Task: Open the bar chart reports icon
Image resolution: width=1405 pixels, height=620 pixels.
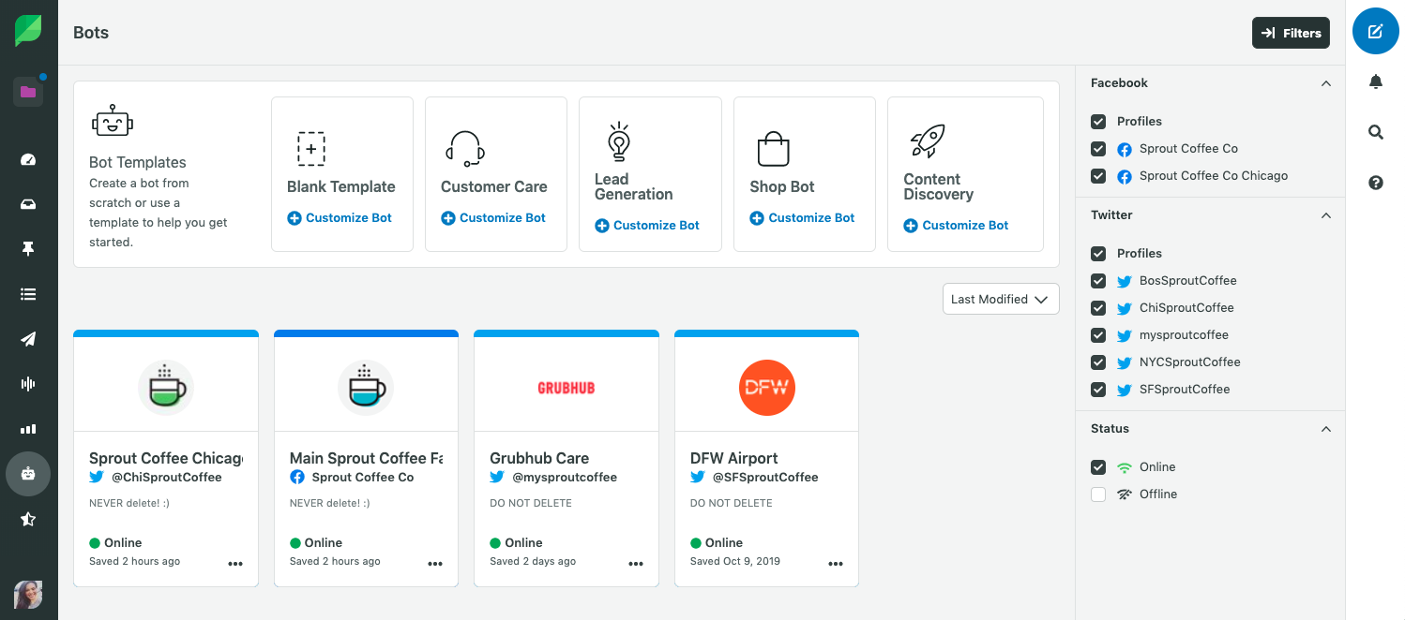Action: tap(28, 429)
